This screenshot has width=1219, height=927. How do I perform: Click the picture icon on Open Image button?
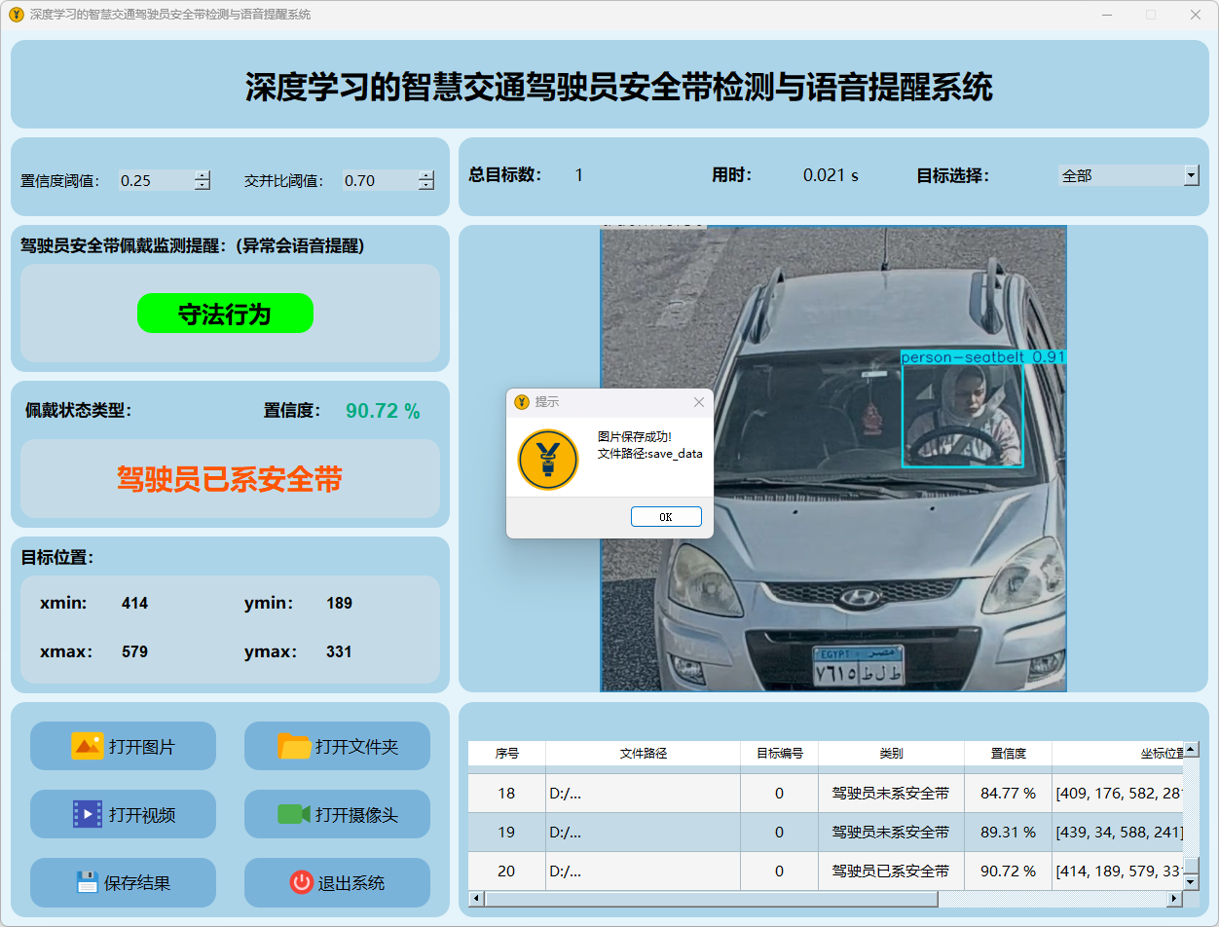(x=87, y=746)
